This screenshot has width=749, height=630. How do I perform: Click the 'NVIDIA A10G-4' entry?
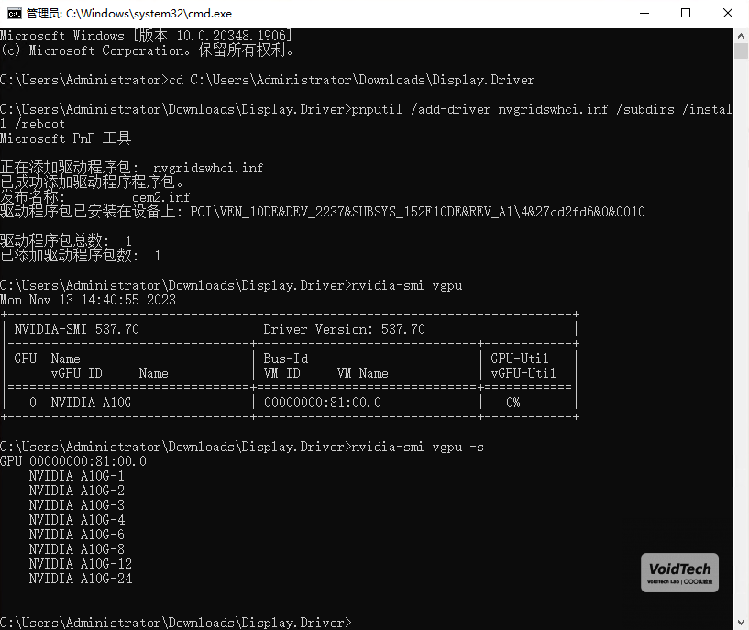(77, 520)
